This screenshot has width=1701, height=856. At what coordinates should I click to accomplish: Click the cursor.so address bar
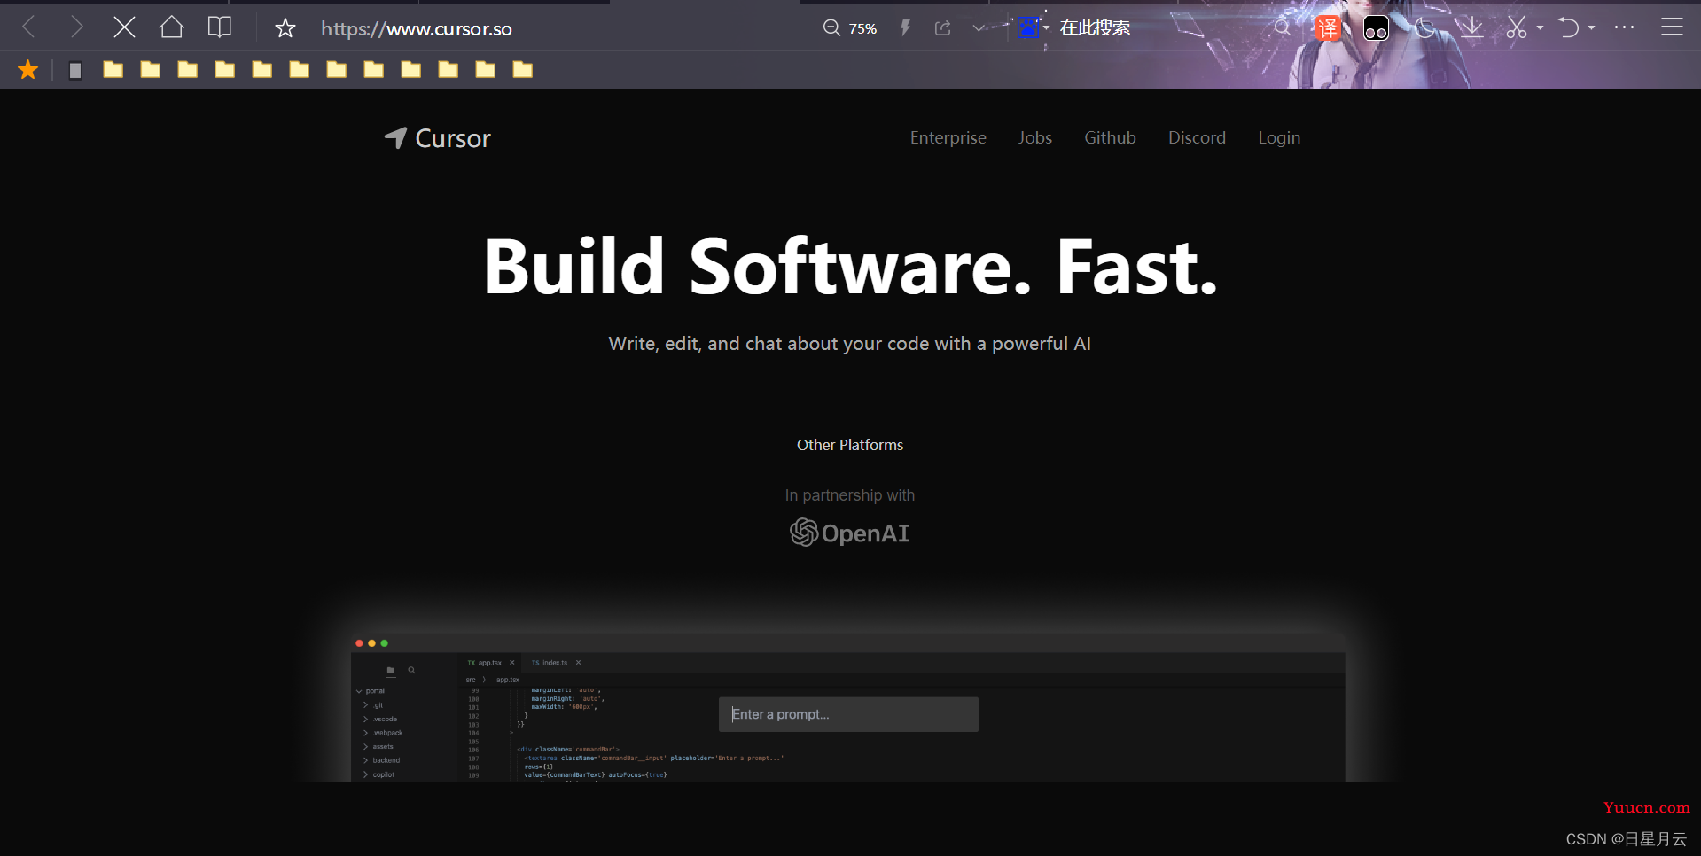(417, 28)
